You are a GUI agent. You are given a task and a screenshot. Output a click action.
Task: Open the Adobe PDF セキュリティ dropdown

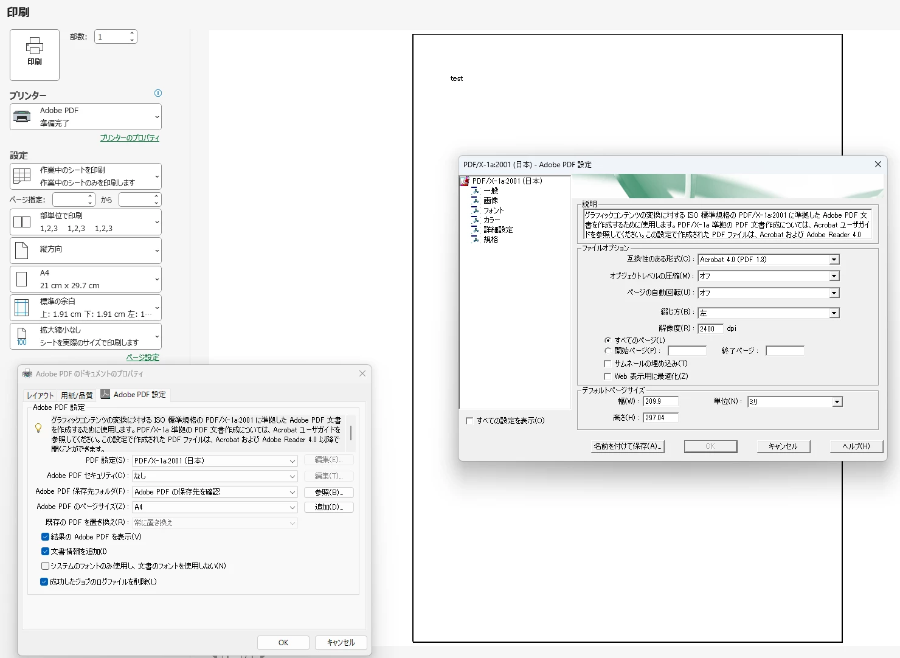click(215, 476)
